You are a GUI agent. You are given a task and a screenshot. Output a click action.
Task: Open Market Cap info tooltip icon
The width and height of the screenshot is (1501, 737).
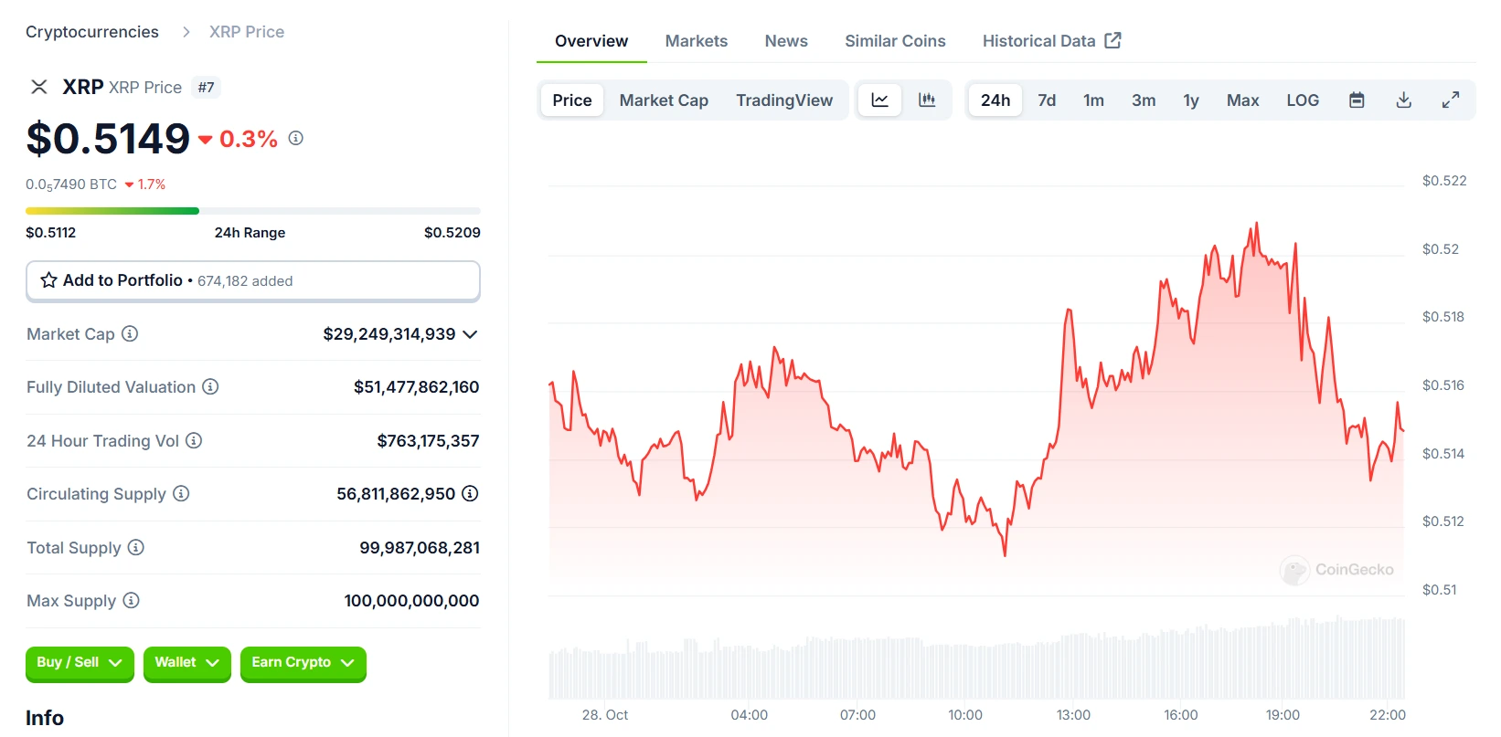tap(130, 333)
